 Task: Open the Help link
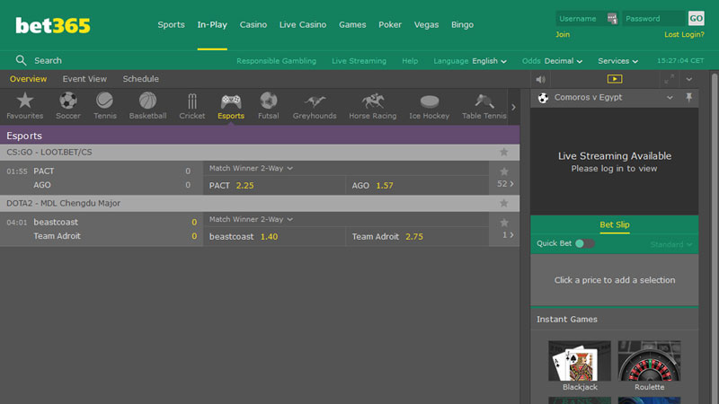410,61
